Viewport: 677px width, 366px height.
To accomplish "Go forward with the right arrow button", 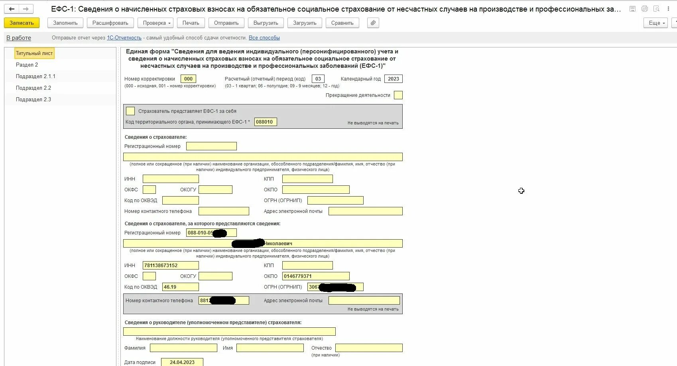I will click(26, 9).
